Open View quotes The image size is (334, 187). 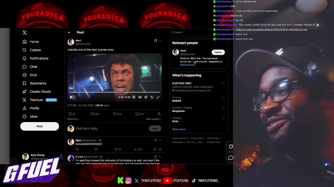pos(153,119)
